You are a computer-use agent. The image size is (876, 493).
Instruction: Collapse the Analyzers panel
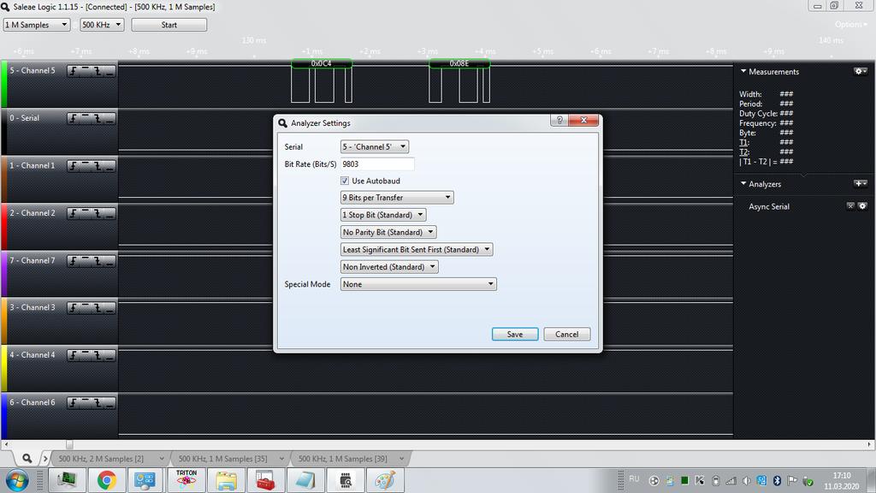(x=743, y=183)
